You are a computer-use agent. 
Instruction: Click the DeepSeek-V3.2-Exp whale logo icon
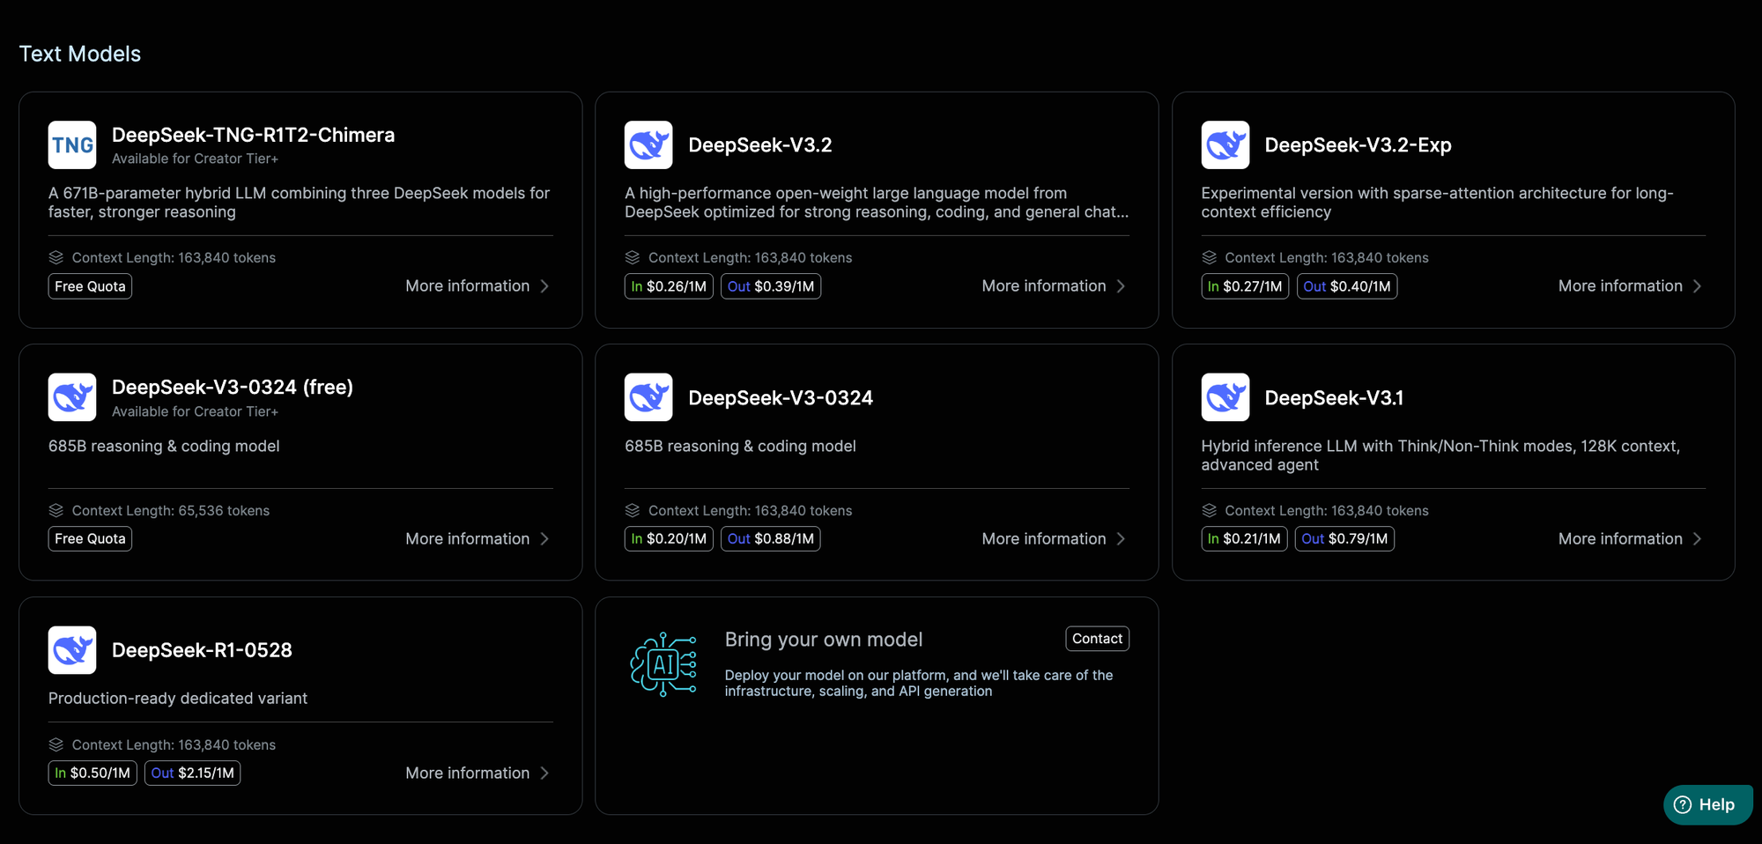pyautogui.click(x=1225, y=145)
